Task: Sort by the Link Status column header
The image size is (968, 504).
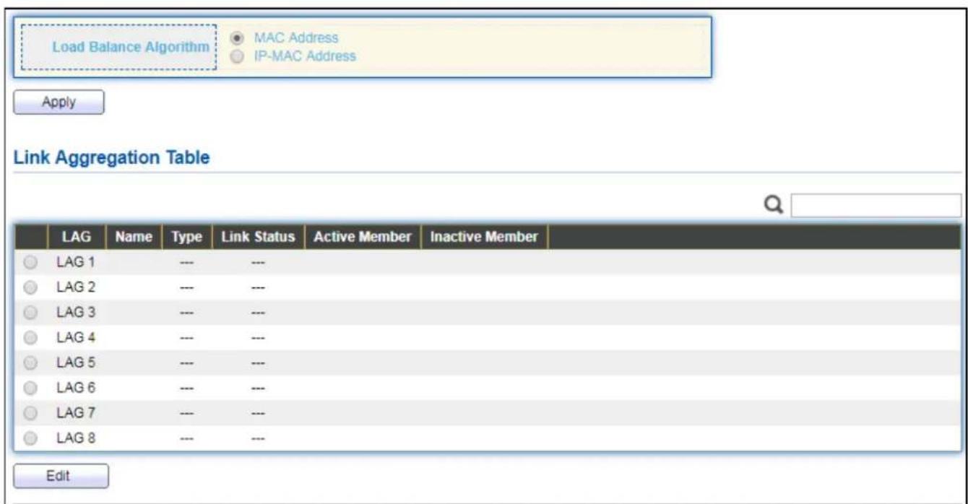Action: [x=258, y=237]
